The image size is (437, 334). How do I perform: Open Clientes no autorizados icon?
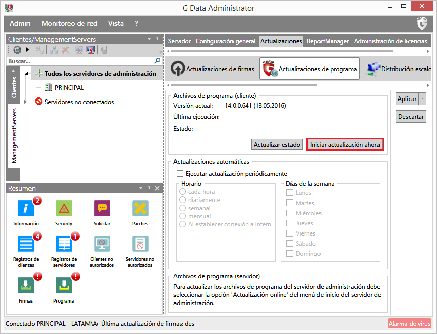[102, 244]
